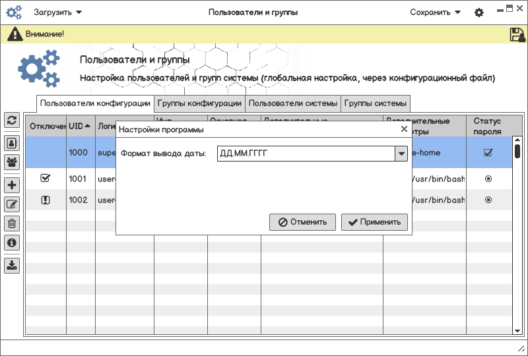Image resolution: width=528 pixels, height=356 pixels.
Task: Expand the date format combo box arrow
Action: pyautogui.click(x=401, y=154)
